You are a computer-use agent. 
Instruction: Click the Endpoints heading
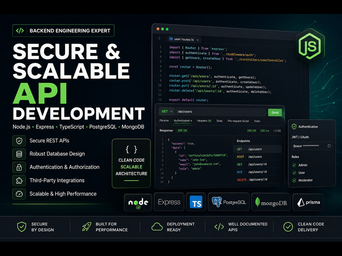pos(244,141)
